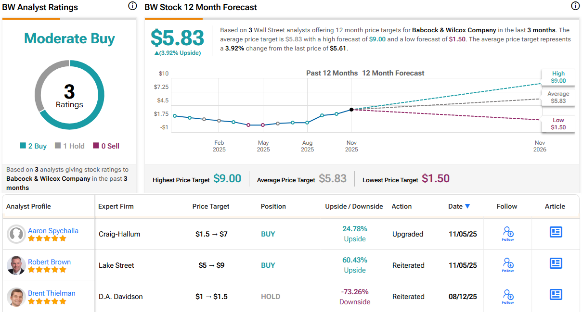The width and height of the screenshot is (582, 312).
Task: Click the gray Hold legend swatch
Action: (x=58, y=146)
